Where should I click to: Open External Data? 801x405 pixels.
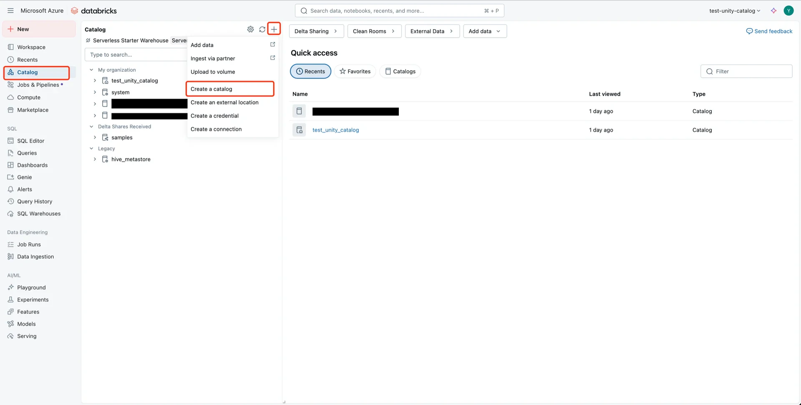coord(432,31)
